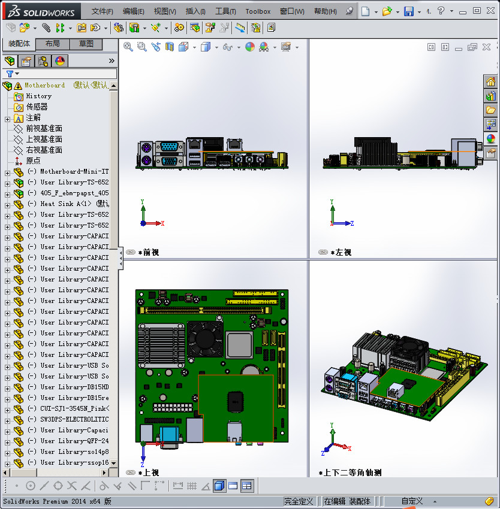This screenshot has width=500, height=509.
Task: Click the New document button
Action: [x=366, y=11]
